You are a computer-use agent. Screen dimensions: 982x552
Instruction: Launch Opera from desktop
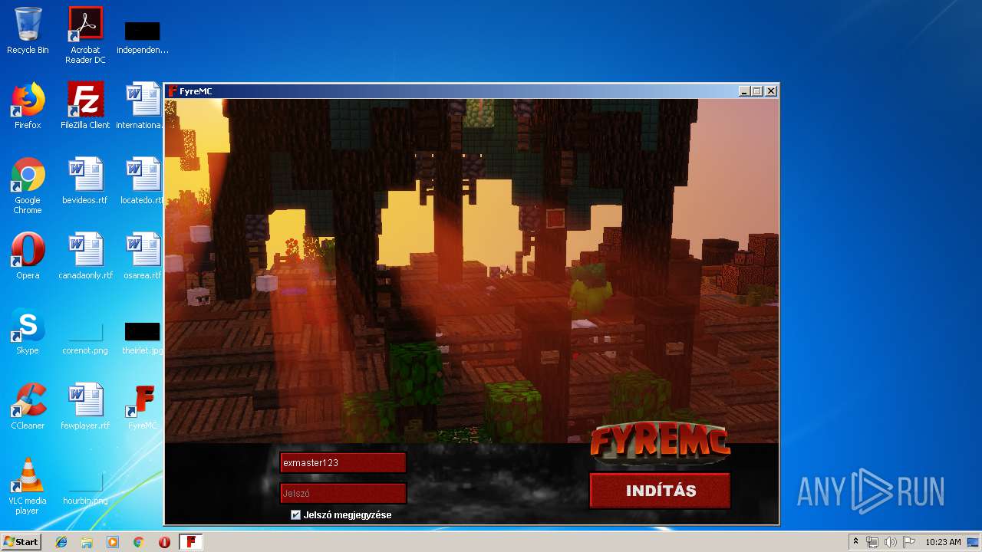28,256
